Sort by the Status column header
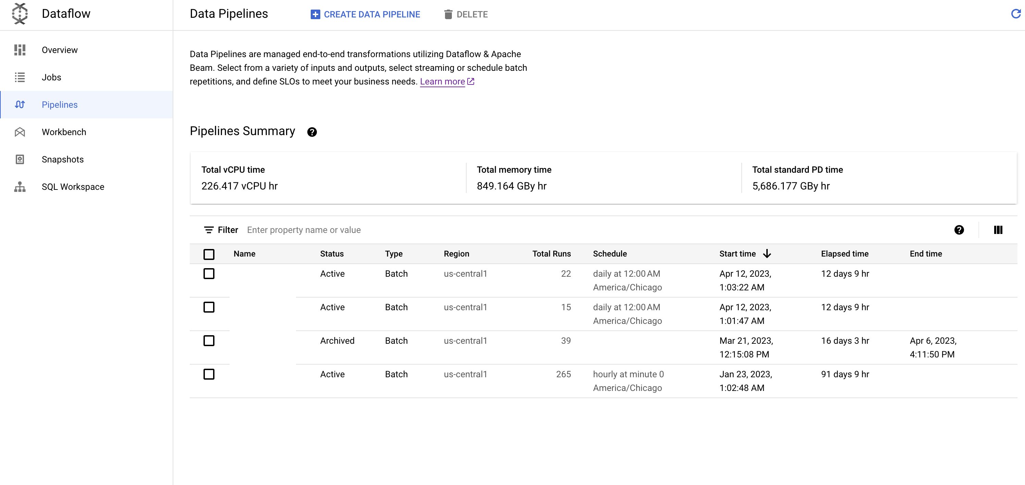Screen dimensions: 1025x485 click(x=332, y=254)
